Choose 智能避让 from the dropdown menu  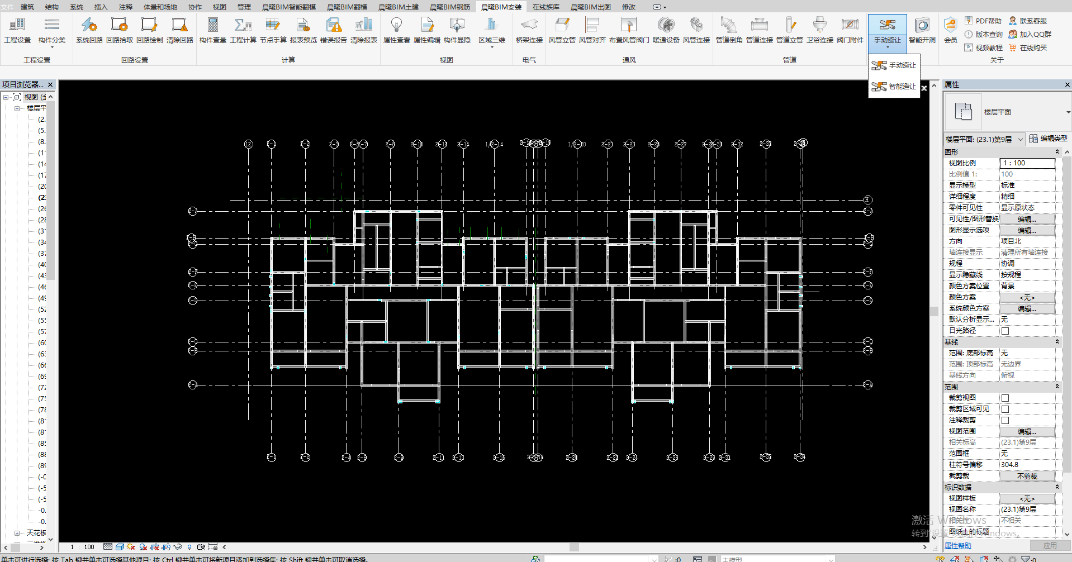894,87
